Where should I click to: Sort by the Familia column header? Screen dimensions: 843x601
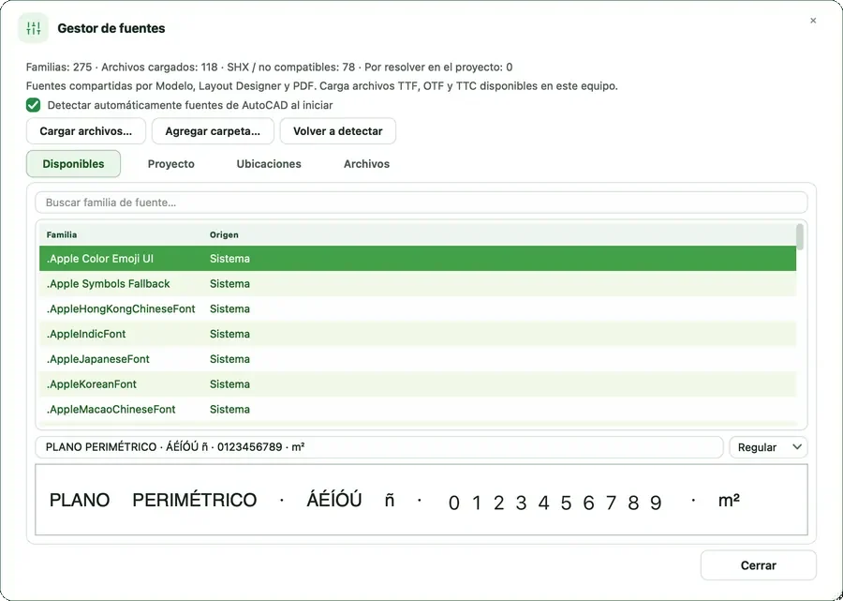coord(62,234)
